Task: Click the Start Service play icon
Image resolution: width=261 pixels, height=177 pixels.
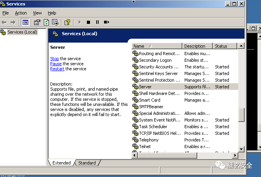Action: click(79, 22)
